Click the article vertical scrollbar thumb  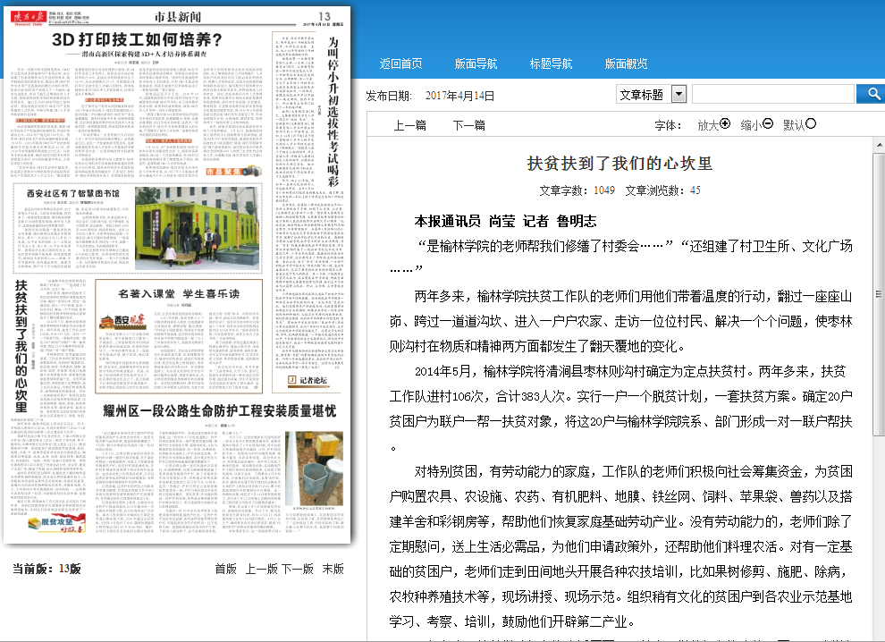click(x=880, y=293)
